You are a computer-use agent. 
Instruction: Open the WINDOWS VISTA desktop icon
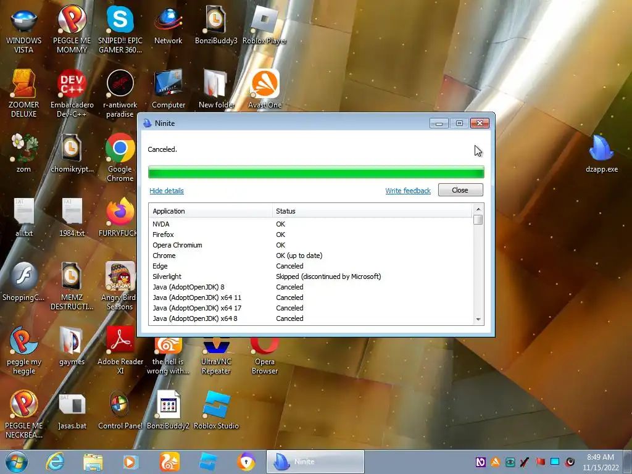(x=24, y=30)
